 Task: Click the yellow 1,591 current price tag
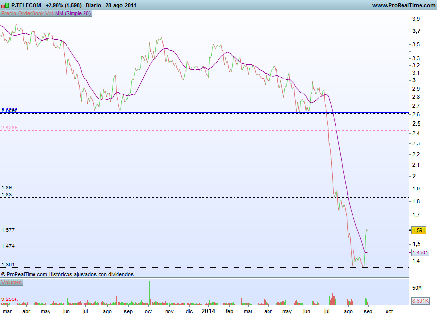tap(419, 230)
